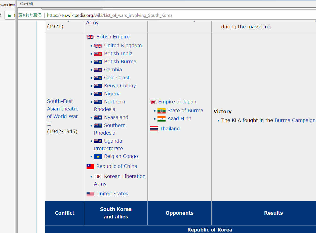Click the Belgian Congo flag icon
The width and height of the screenshot is (316, 233).
(98, 156)
